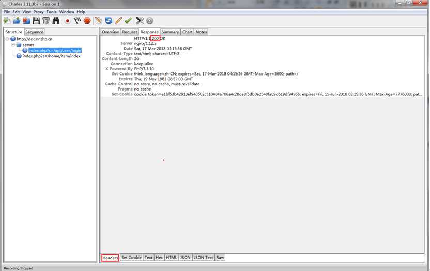This screenshot has height=271, width=430.
Task: Repeat selected request with blue refresh icon
Action: point(109,21)
